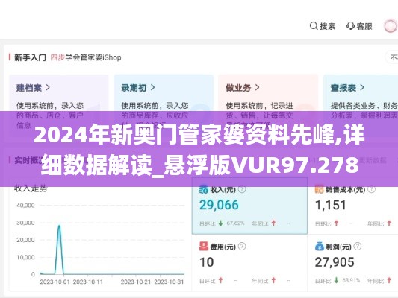Expand the 查报表 step chevron
Viewport: 398px width, 298px height.
(x=362, y=88)
